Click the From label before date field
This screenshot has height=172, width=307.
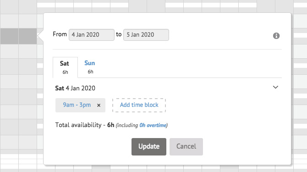60,34
